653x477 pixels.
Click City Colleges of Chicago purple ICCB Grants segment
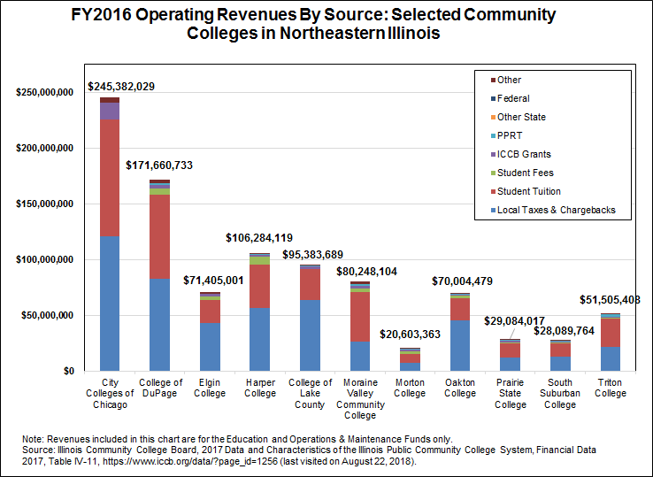click(110, 112)
